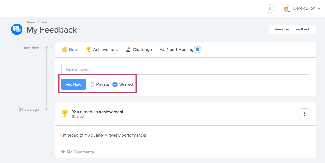Switch to the Challenge tab
Image resolution: width=325 pixels, height=163 pixels.
pos(139,50)
